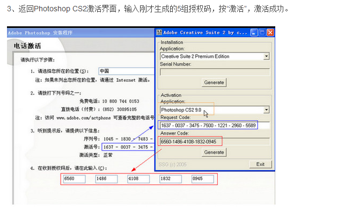Click the authorization field containing 1486
345x210 pixels.
(106, 179)
